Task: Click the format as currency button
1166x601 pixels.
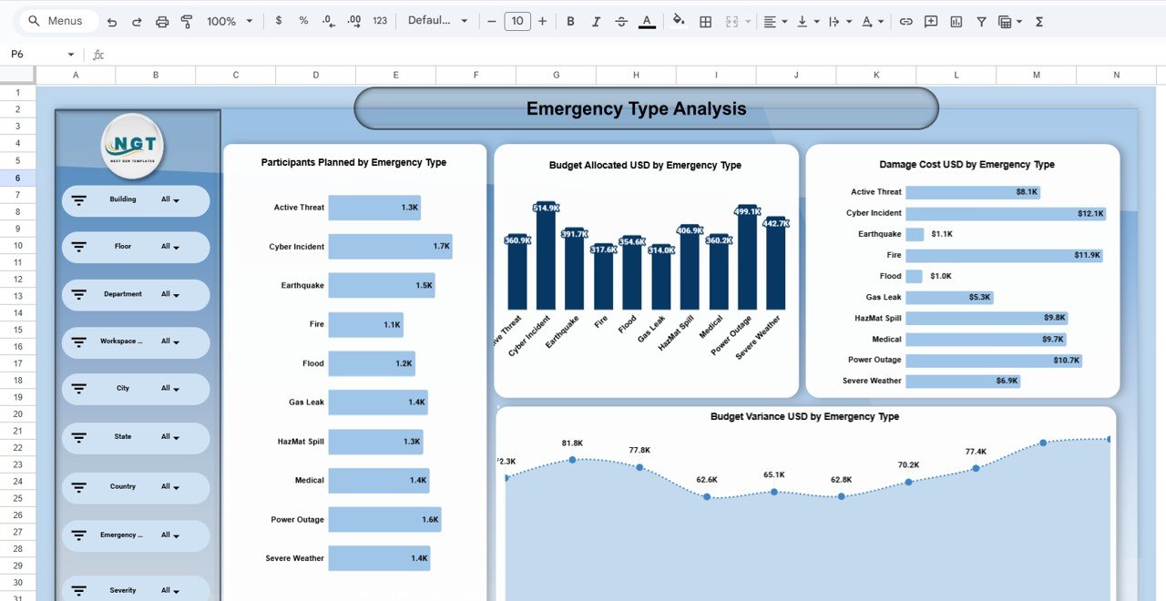Action: point(279,21)
